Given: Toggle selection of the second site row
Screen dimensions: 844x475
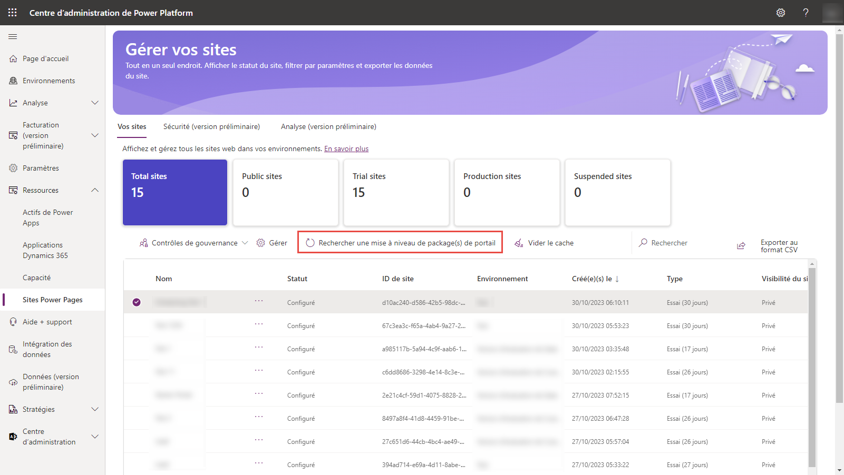Looking at the screenshot, I should (137, 325).
